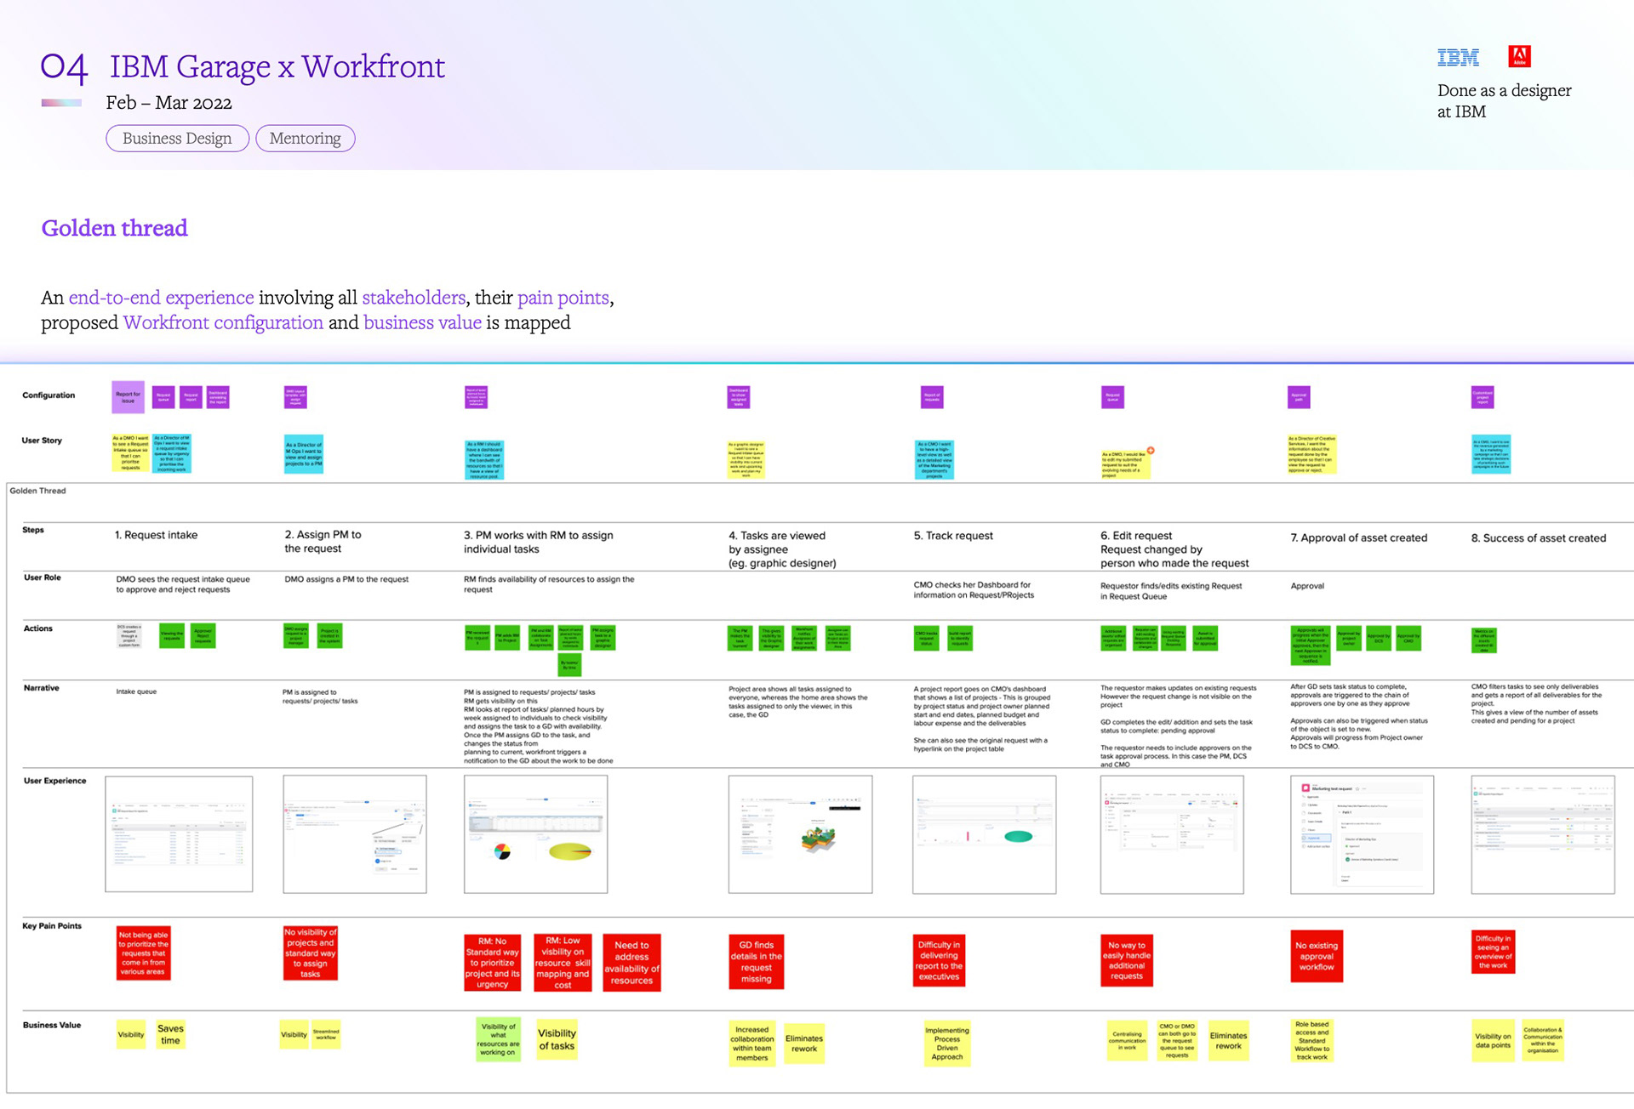Click the 'Workfront configuration' purple text
The height and width of the screenshot is (1109, 1634).
pyautogui.click(x=223, y=323)
